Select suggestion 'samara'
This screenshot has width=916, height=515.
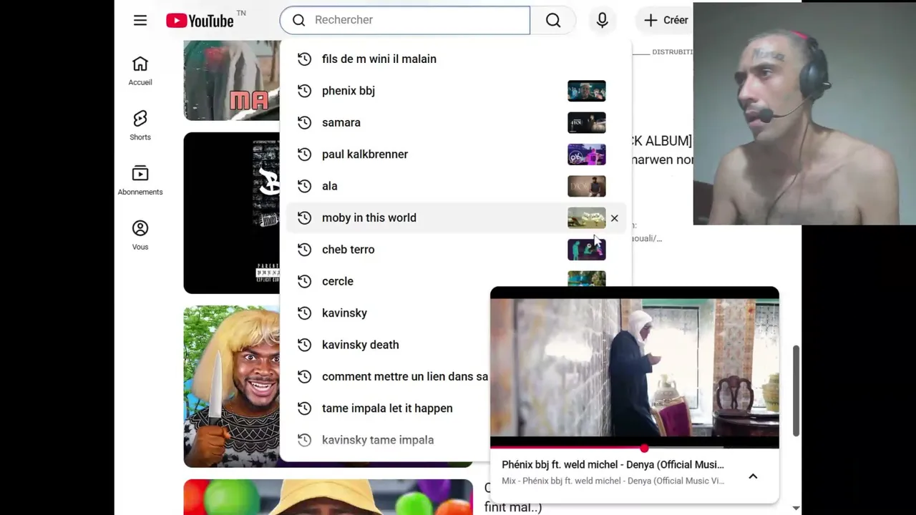coord(455,122)
